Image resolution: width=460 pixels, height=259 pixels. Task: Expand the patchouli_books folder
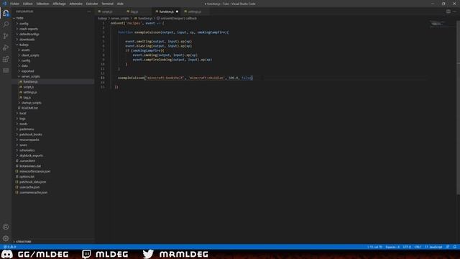pyautogui.click(x=30, y=135)
